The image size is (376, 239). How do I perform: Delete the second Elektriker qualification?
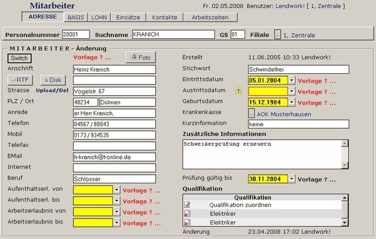(x=187, y=223)
